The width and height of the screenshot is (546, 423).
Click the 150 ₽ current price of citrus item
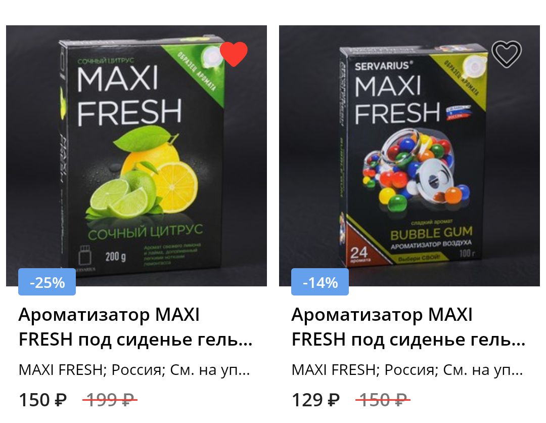pos(42,400)
